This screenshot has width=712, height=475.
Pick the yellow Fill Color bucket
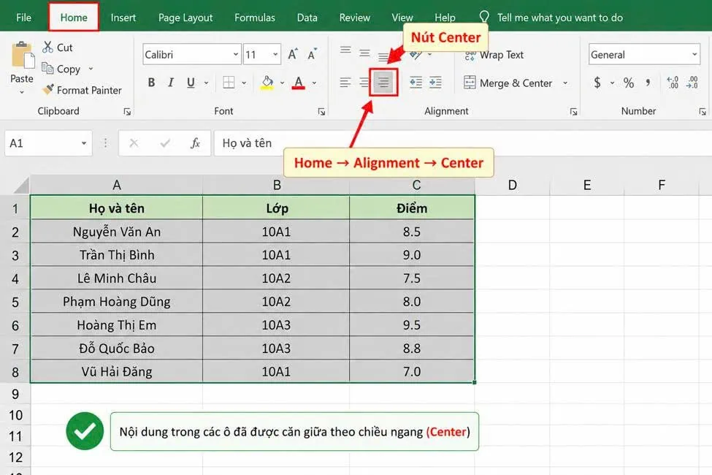pyautogui.click(x=267, y=83)
